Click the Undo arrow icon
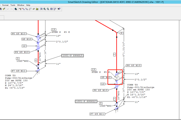Image resolution: width=181 pixels, height=120 pixels. (8, 9)
